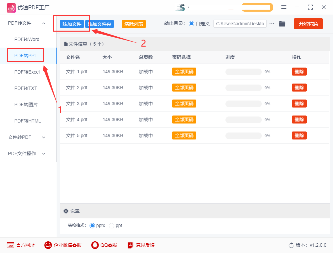Image resolution: width=333 pixels, height=253 pixels.
Task: Click 全部页码 for 文件-1.pdf
Action: [x=184, y=72]
